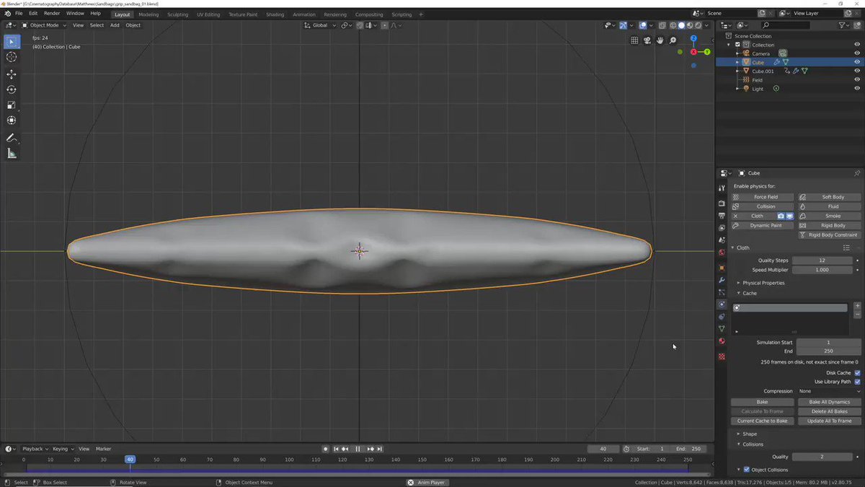Click Current Cache to Bake button
The height and width of the screenshot is (487, 865).
pos(762,421)
